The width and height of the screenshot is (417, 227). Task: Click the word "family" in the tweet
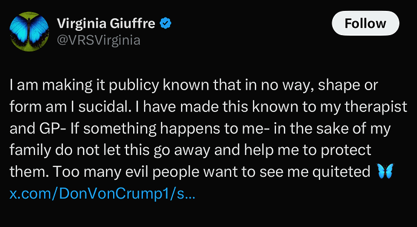tap(30, 150)
